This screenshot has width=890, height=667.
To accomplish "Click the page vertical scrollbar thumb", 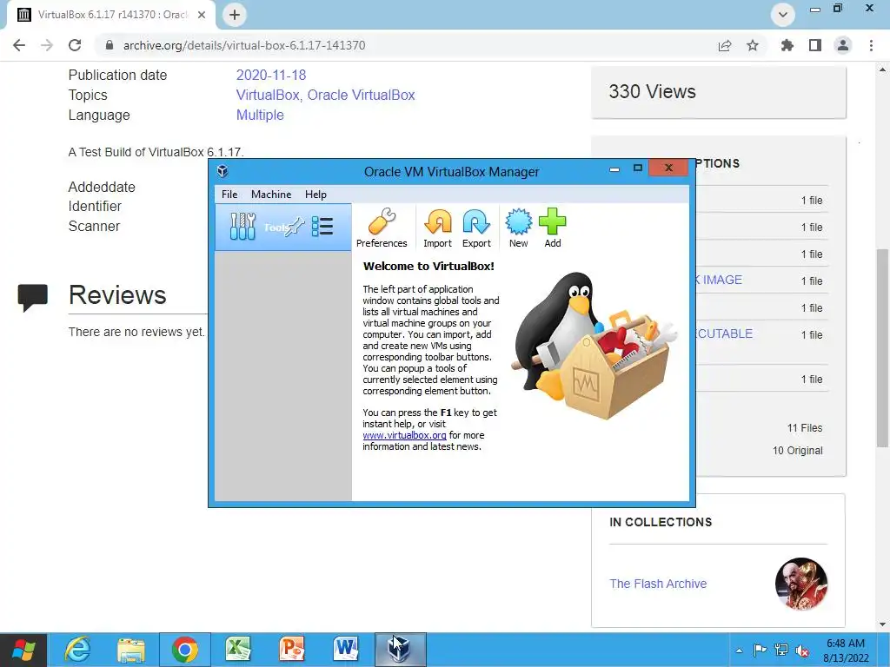I will pos(882,347).
